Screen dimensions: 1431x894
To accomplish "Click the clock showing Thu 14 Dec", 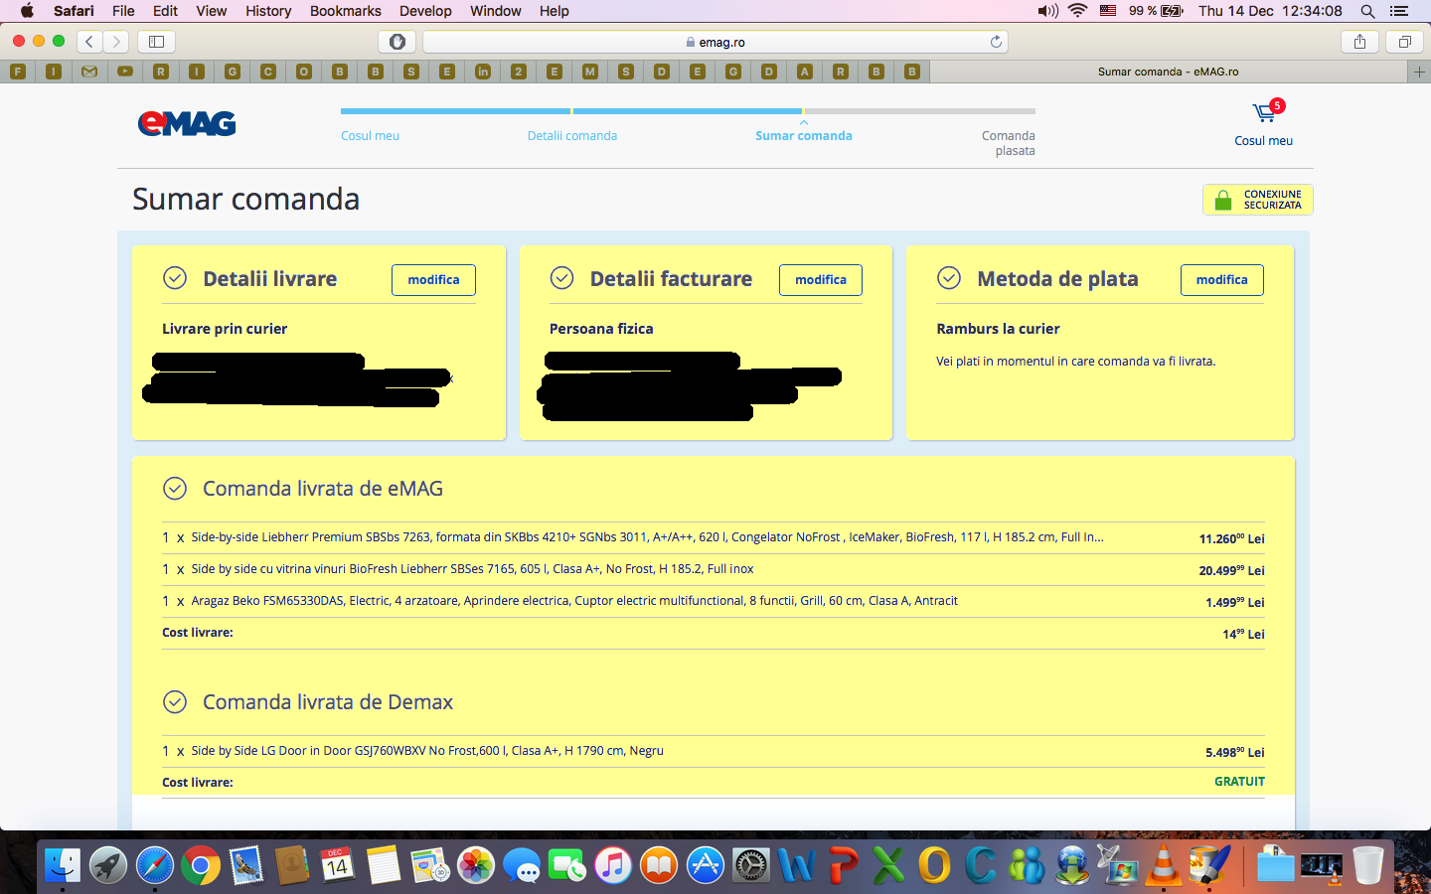I will click(x=1270, y=11).
